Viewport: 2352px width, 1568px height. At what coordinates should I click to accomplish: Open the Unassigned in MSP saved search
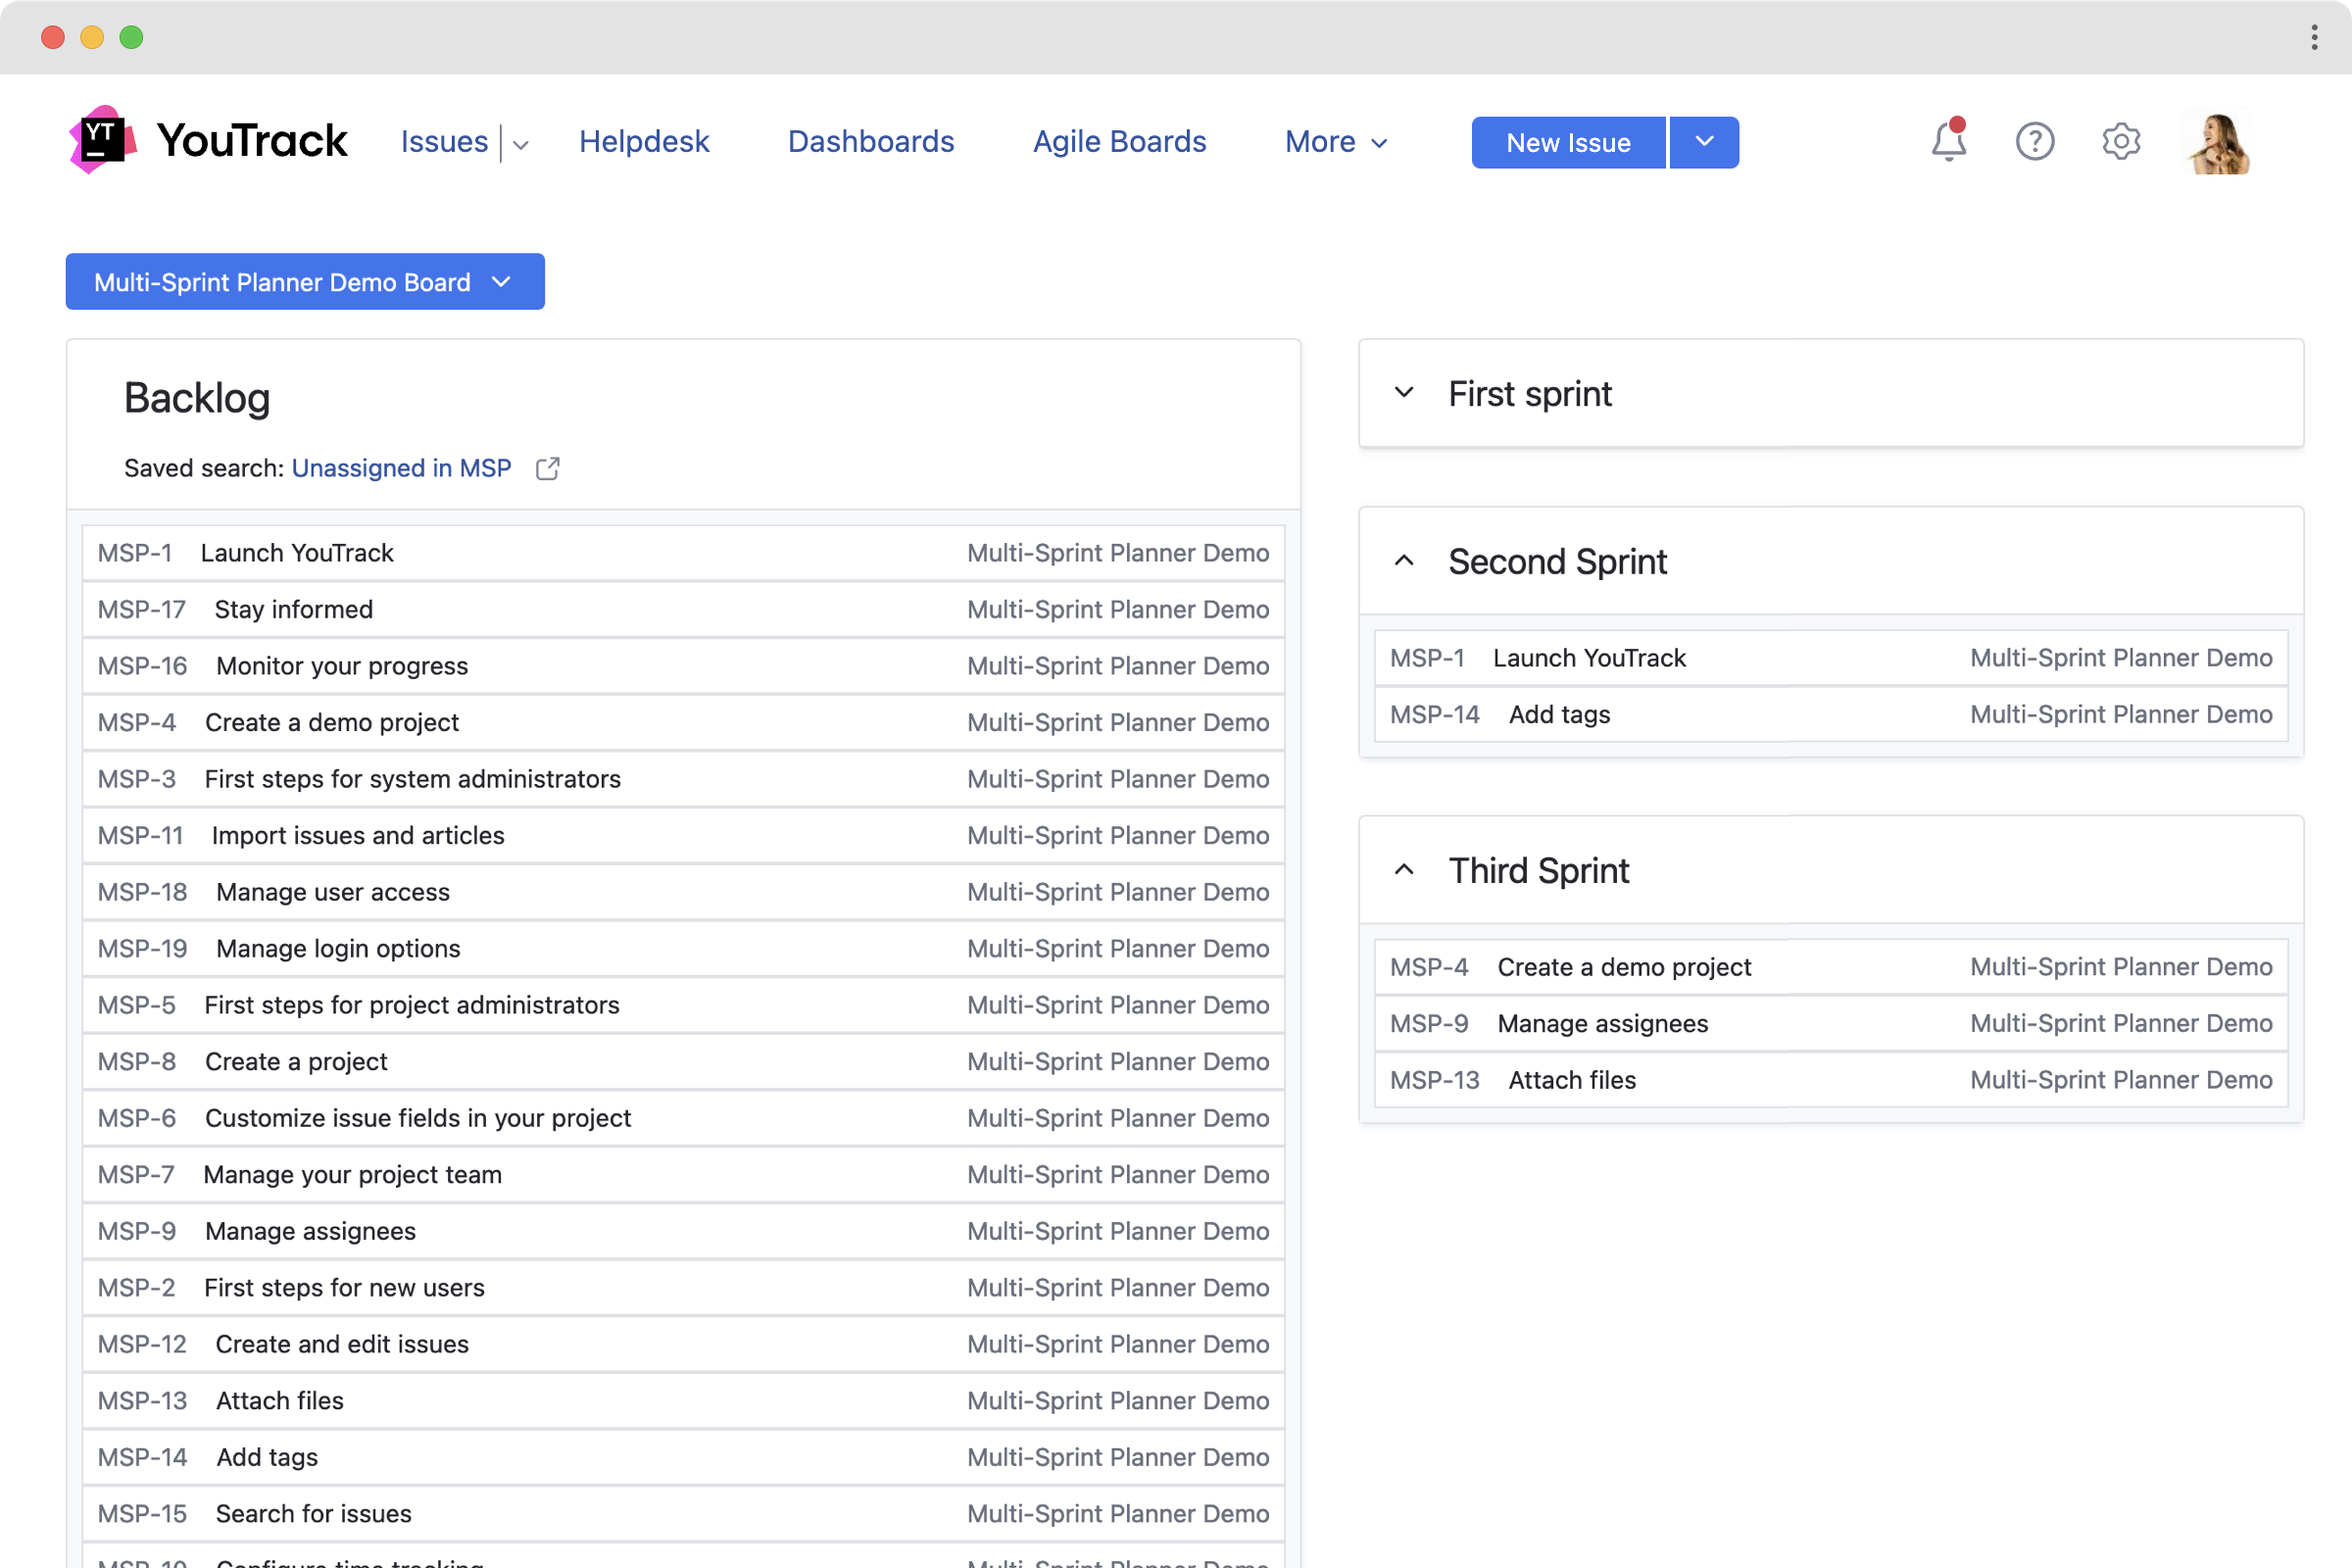click(401, 468)
